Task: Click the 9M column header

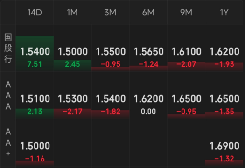Action: [186, 12]
